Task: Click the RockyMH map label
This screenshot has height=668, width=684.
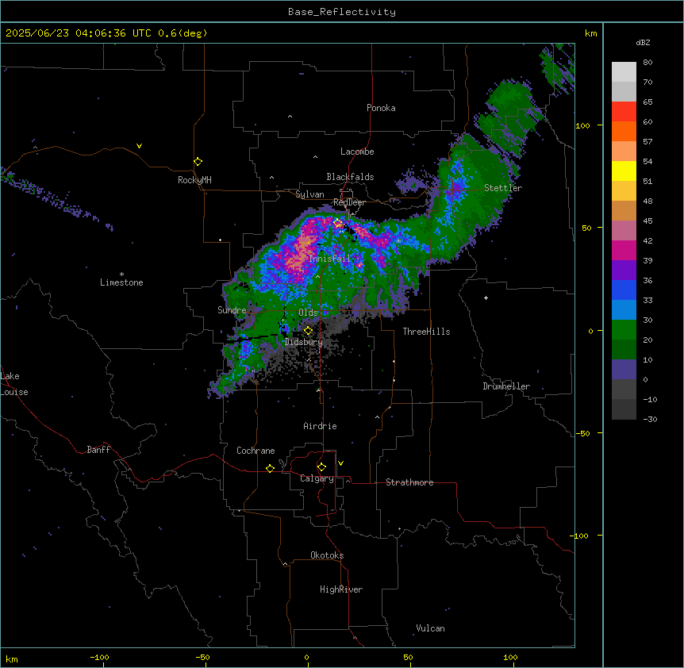Action: pos(194,180)
